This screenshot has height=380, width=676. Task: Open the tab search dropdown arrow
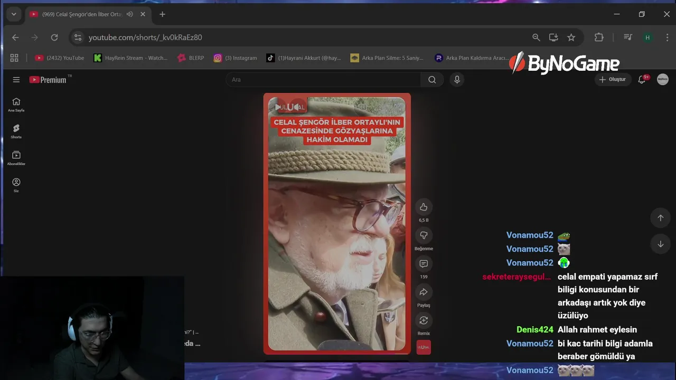pos(14,14)
